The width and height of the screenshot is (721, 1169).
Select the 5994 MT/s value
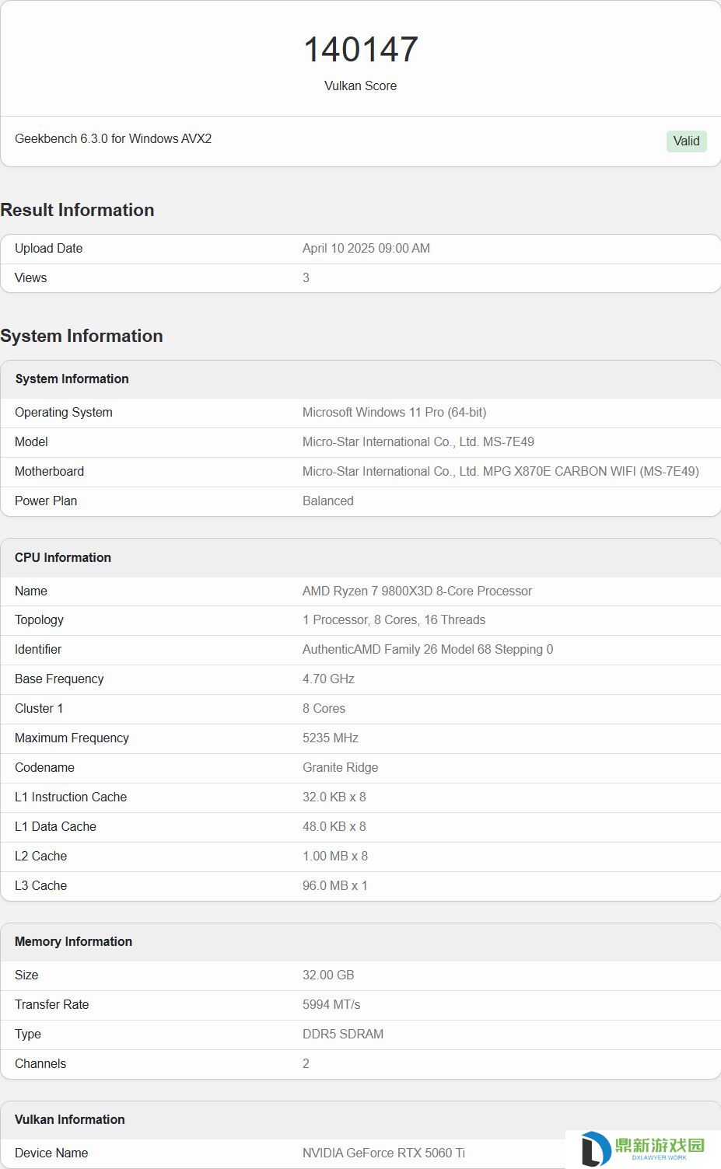coord(331,1004)
